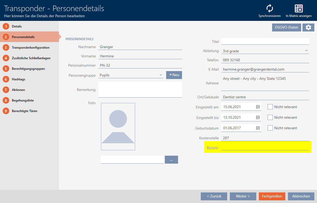317x203 pixels.
Task: Add new Personengruppe with + Neu
Action: pos(174,75)
